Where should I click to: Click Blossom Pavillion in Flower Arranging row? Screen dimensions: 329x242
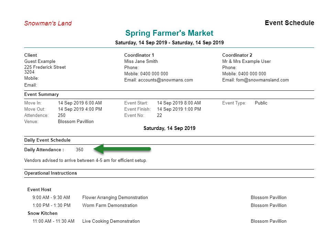pyautogui.click(x=268, y=198)
